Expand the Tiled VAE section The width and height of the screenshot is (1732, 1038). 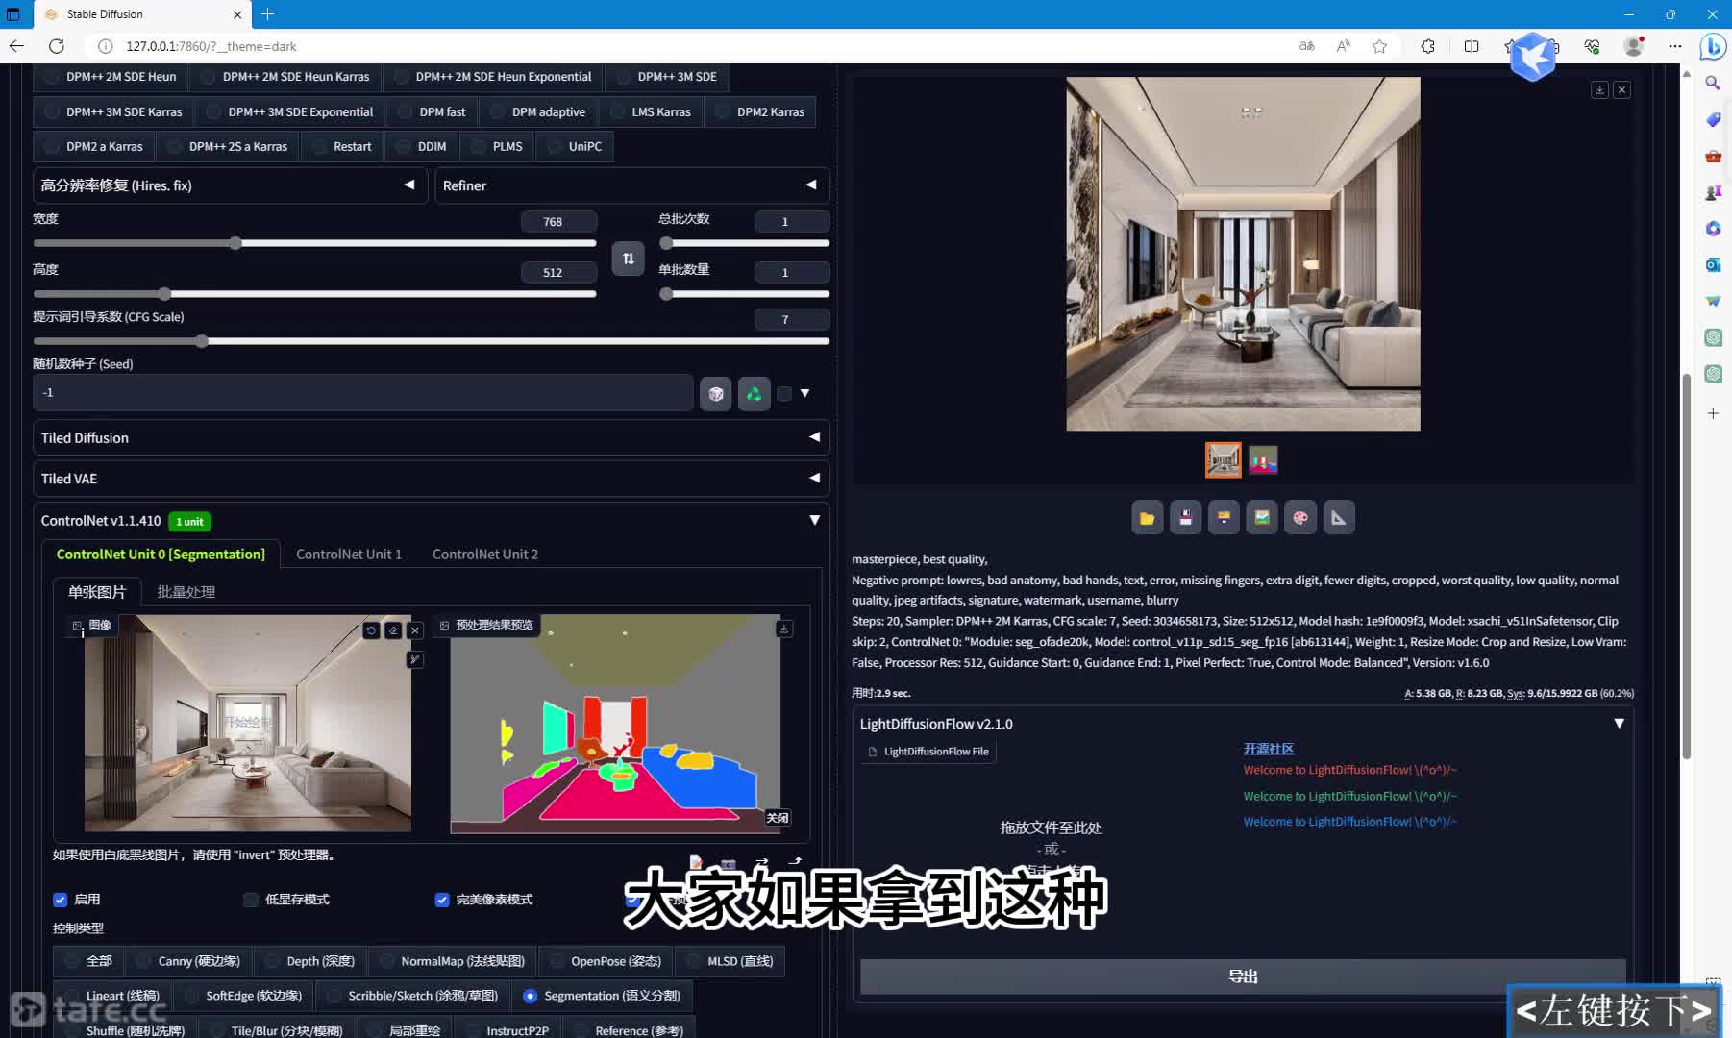(x=432, y=479)
